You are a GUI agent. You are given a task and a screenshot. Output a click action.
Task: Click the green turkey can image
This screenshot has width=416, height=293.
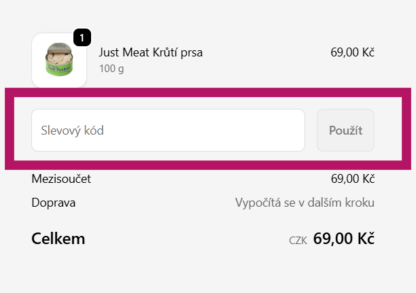click(59, 63)
